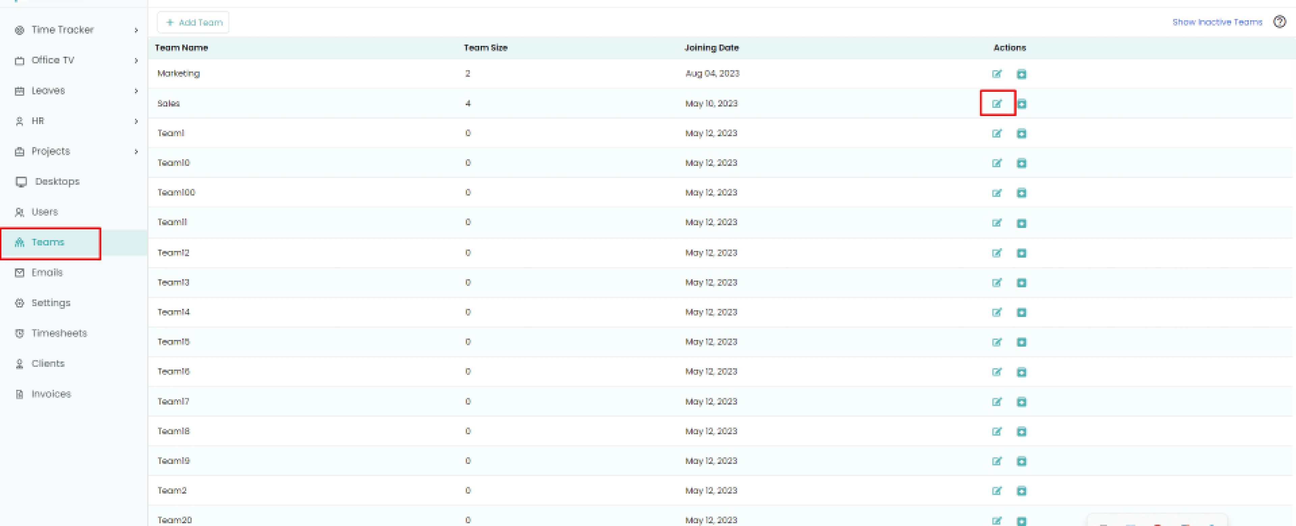
Task: Open Timesheets in the sidebar
Action: pos(59,333)
